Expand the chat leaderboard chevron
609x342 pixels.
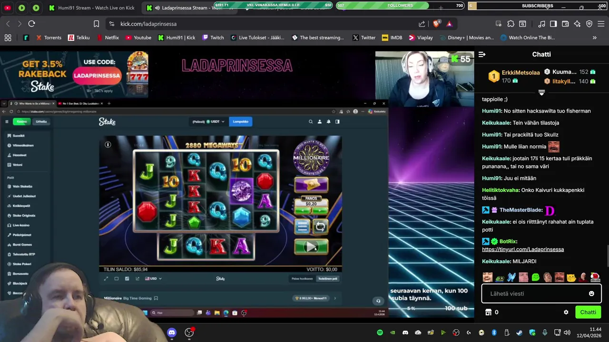(x=541, y=93)
